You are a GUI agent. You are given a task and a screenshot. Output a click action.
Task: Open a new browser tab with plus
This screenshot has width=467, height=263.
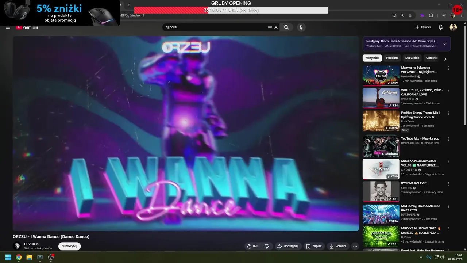pyautogui.click(x=129, y=5)
